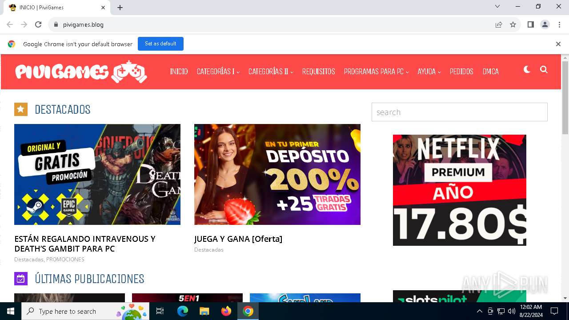
Task: Click the Windows taskbar search box
Action: point(85,311)
